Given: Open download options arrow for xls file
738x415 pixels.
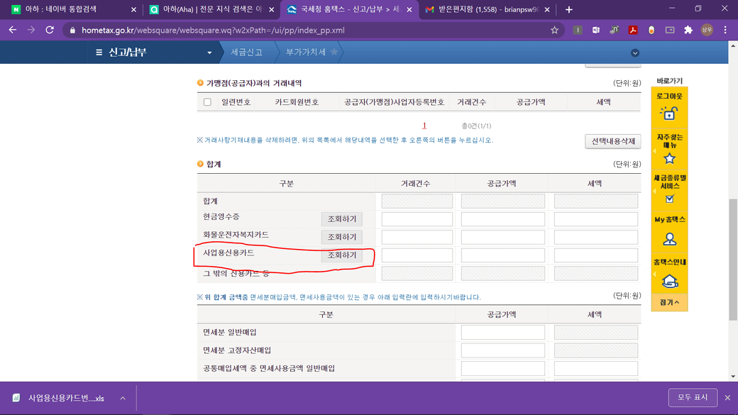Looking at the screenshot, I should coord(123,398).
